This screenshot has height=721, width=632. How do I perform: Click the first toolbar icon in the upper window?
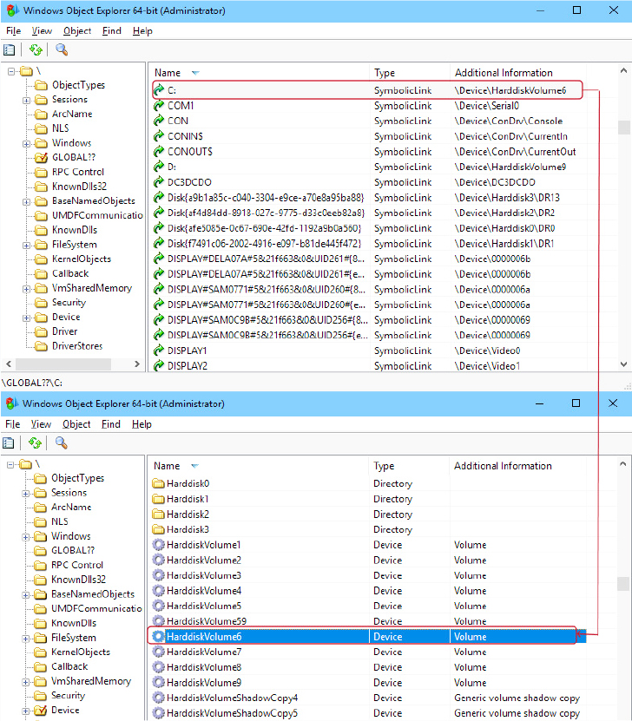(10, 49)
